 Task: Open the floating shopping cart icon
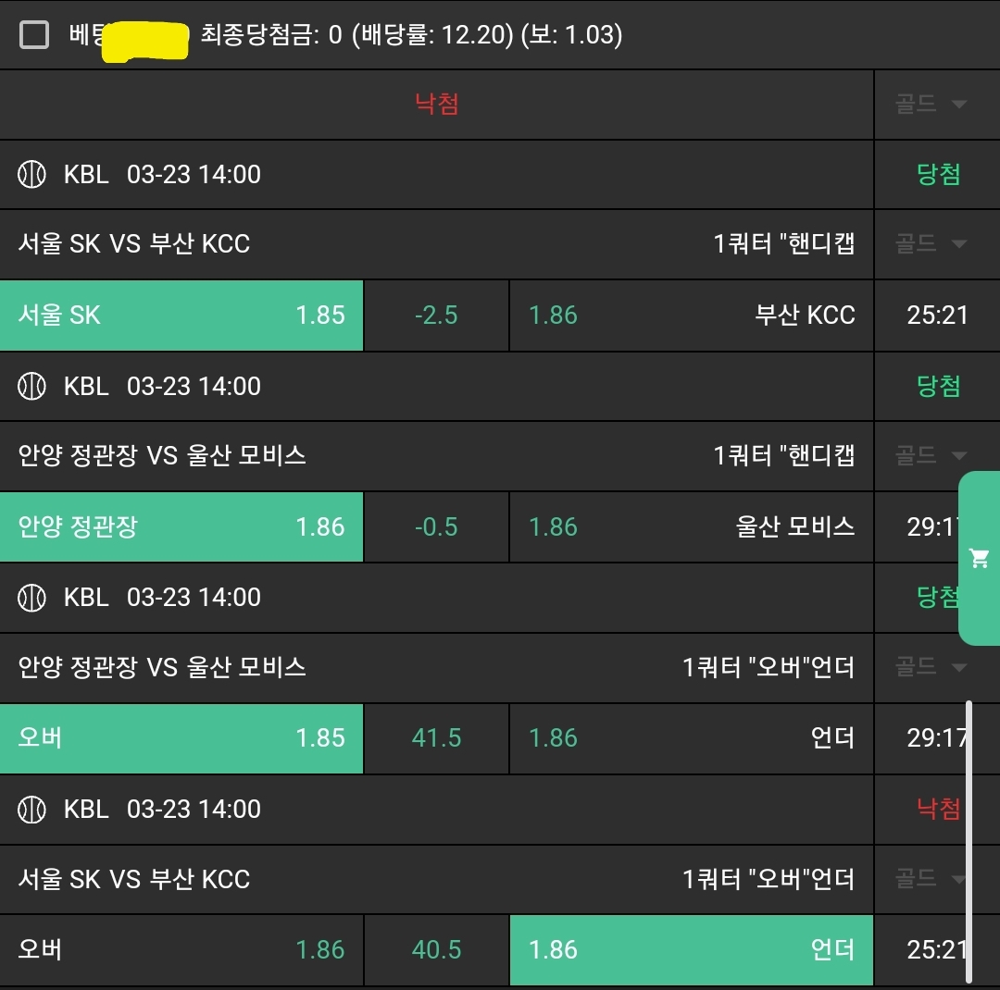[979, 558]
